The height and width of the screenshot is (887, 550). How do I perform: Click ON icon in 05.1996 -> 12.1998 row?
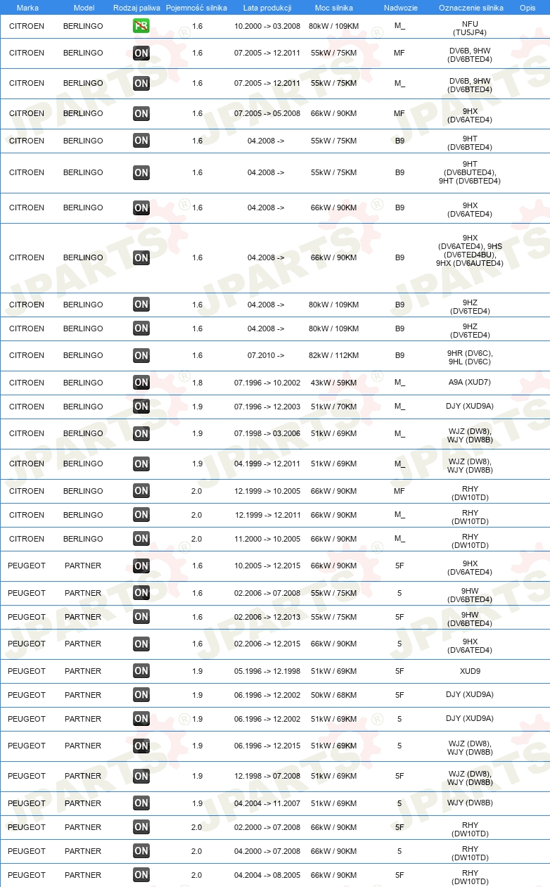tap(141, 671)
